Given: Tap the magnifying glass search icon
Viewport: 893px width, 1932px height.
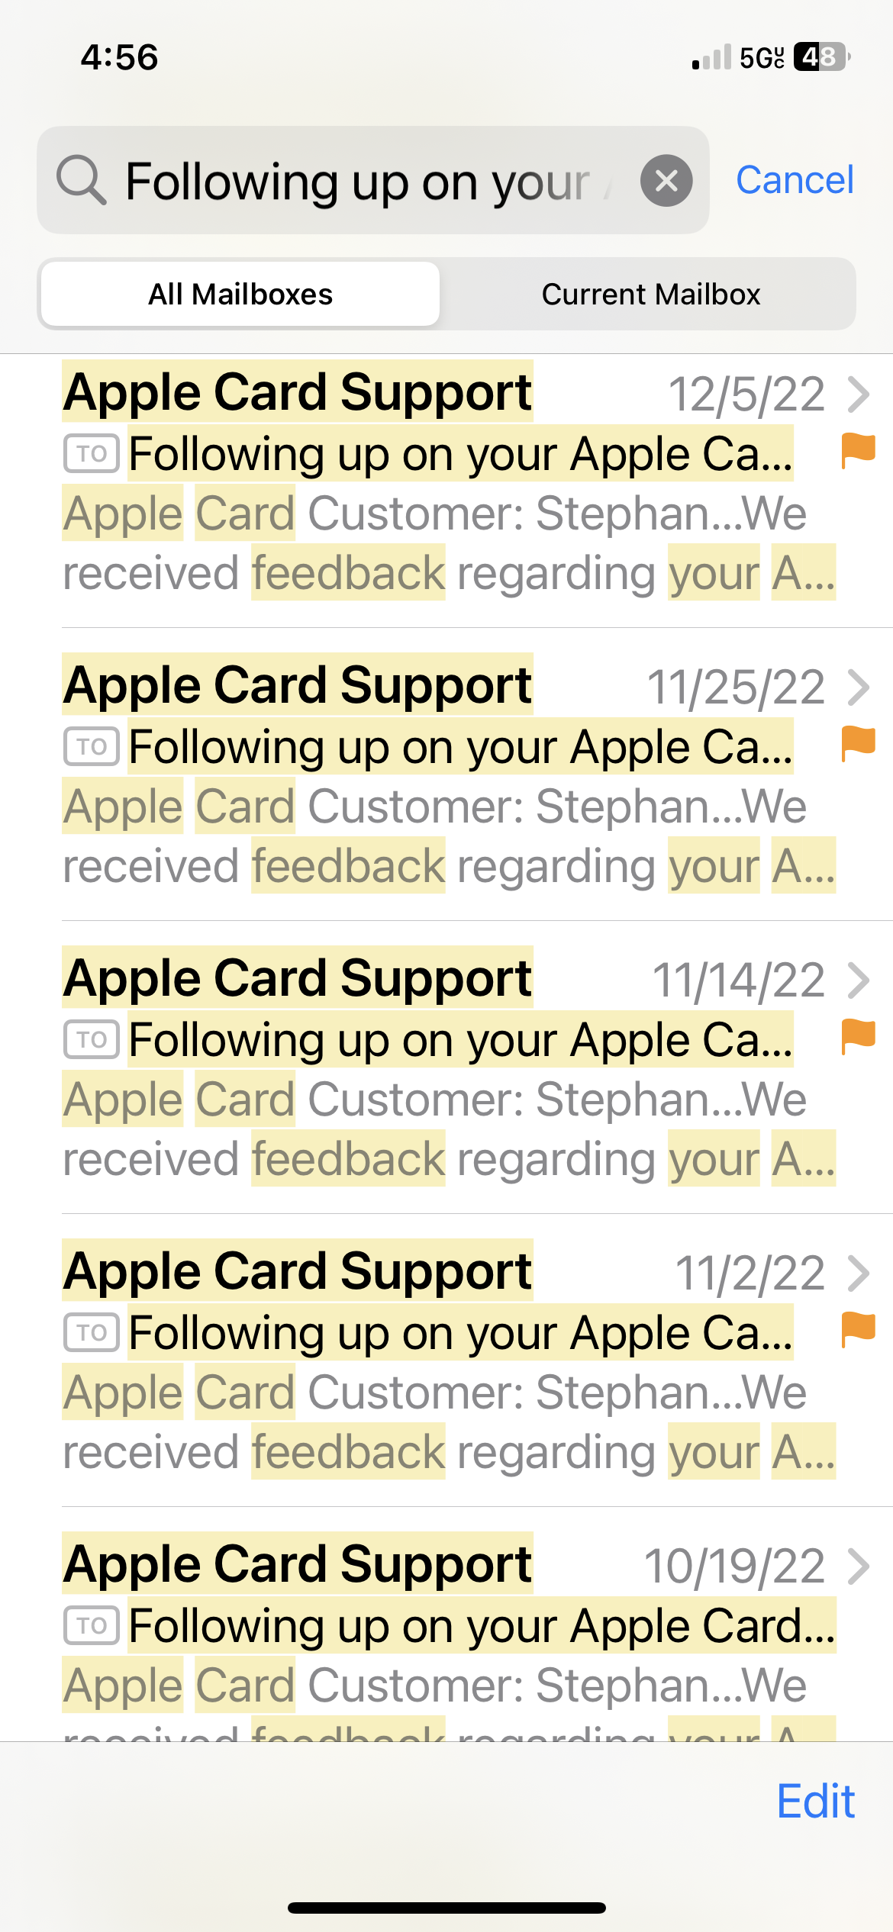Looking at the screenshot, I should pos(81,180).
